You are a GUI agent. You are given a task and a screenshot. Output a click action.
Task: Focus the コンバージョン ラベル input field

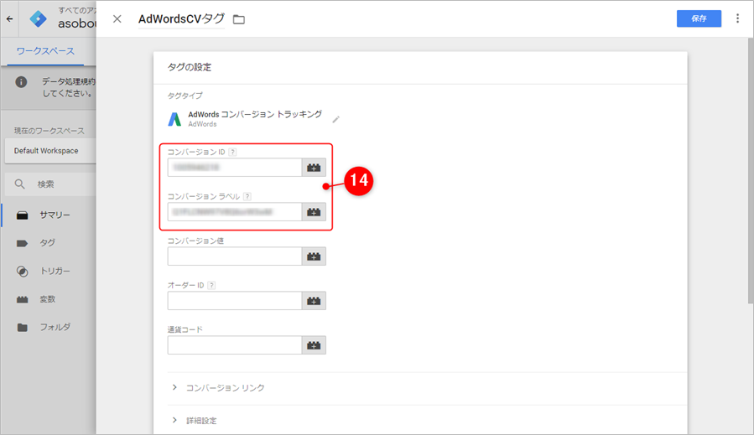click(235, 212)
